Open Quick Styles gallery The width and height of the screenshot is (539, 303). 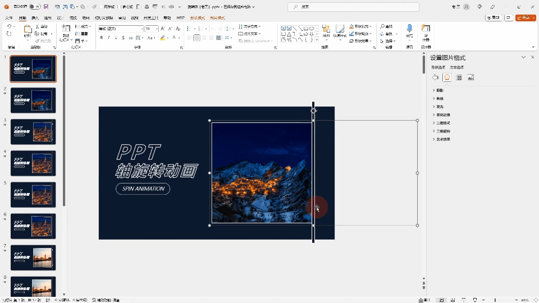pyautogui.click(x=340, y=31)
